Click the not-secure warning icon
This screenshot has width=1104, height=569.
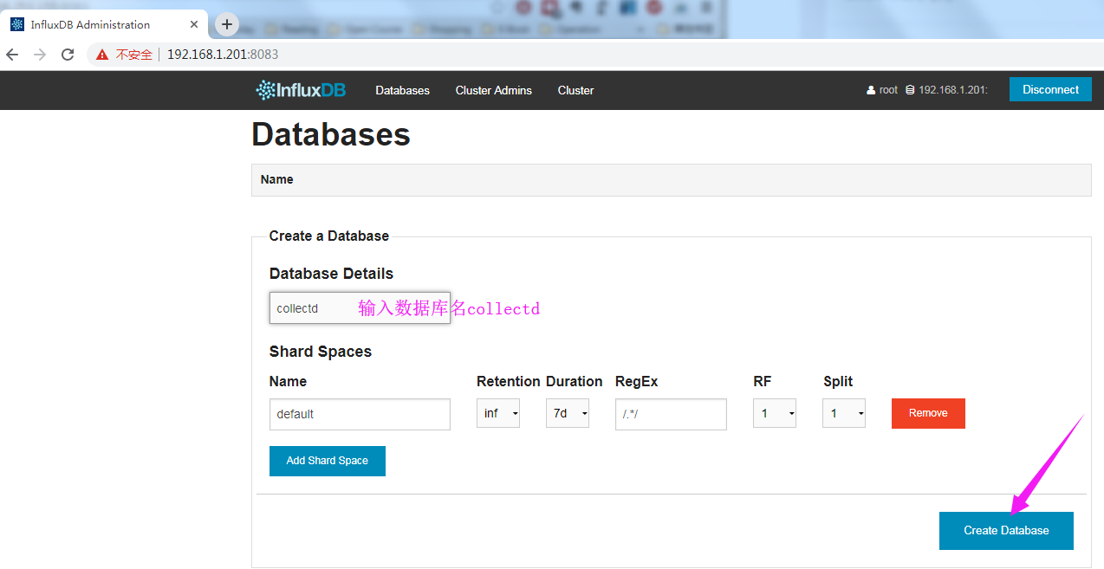102,55
